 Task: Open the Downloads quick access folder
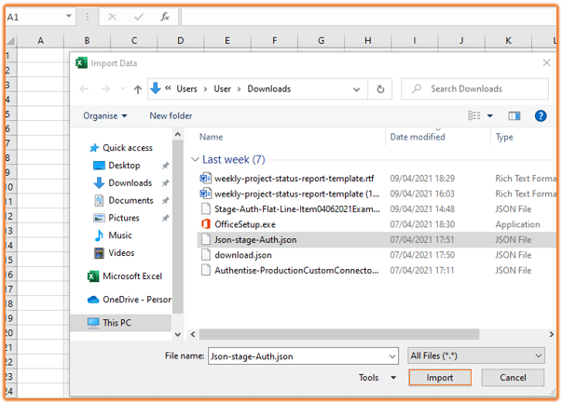[129, 183]
